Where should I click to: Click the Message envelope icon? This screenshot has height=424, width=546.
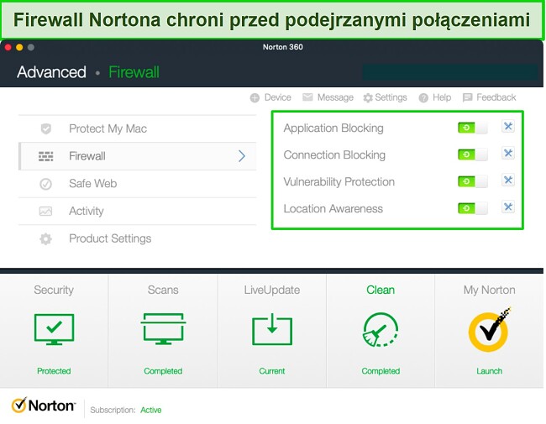pos(307,97)
